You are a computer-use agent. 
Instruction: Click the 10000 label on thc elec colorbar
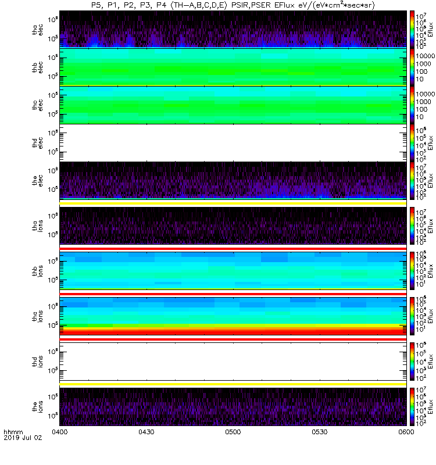[x=426, y=94]
